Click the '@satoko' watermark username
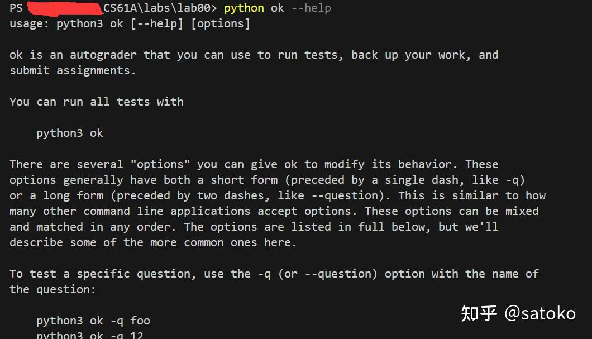This screenshot has width=592, height=339. pyautogui.click(x=540, y=313)
